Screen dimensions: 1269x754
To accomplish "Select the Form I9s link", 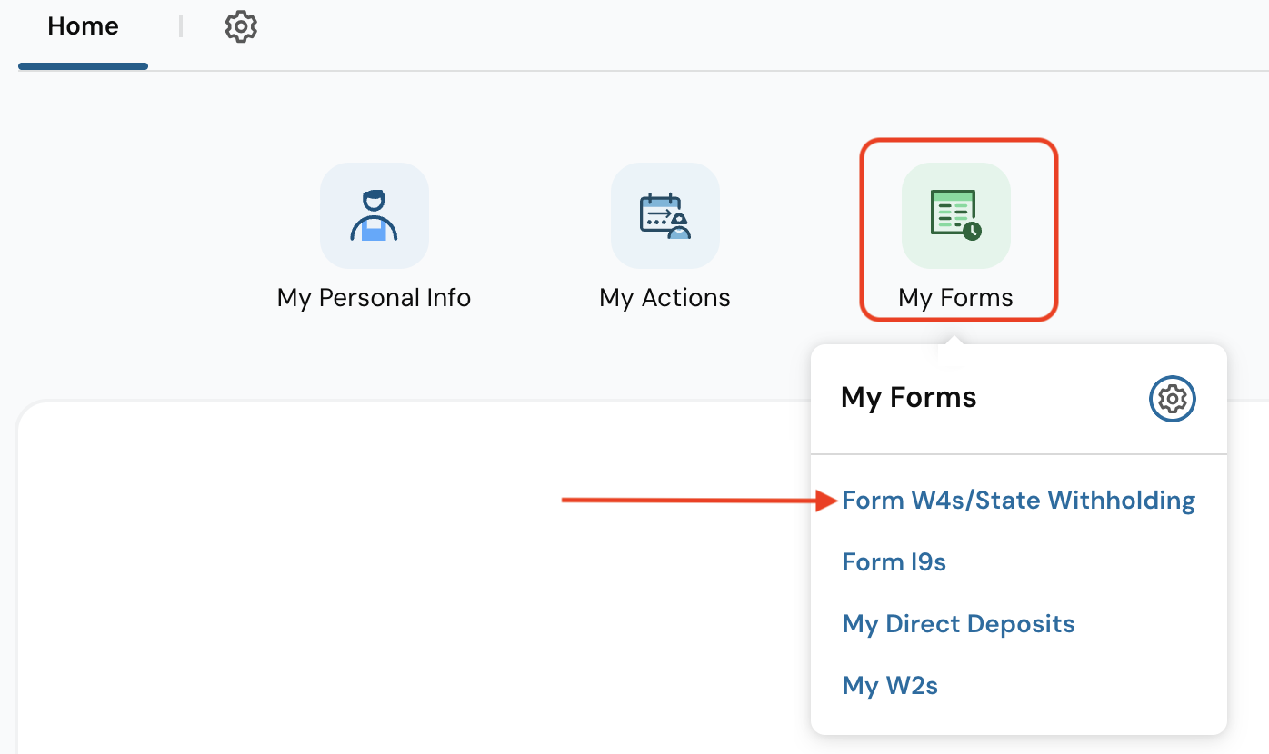I will click(x=894, y=562).
